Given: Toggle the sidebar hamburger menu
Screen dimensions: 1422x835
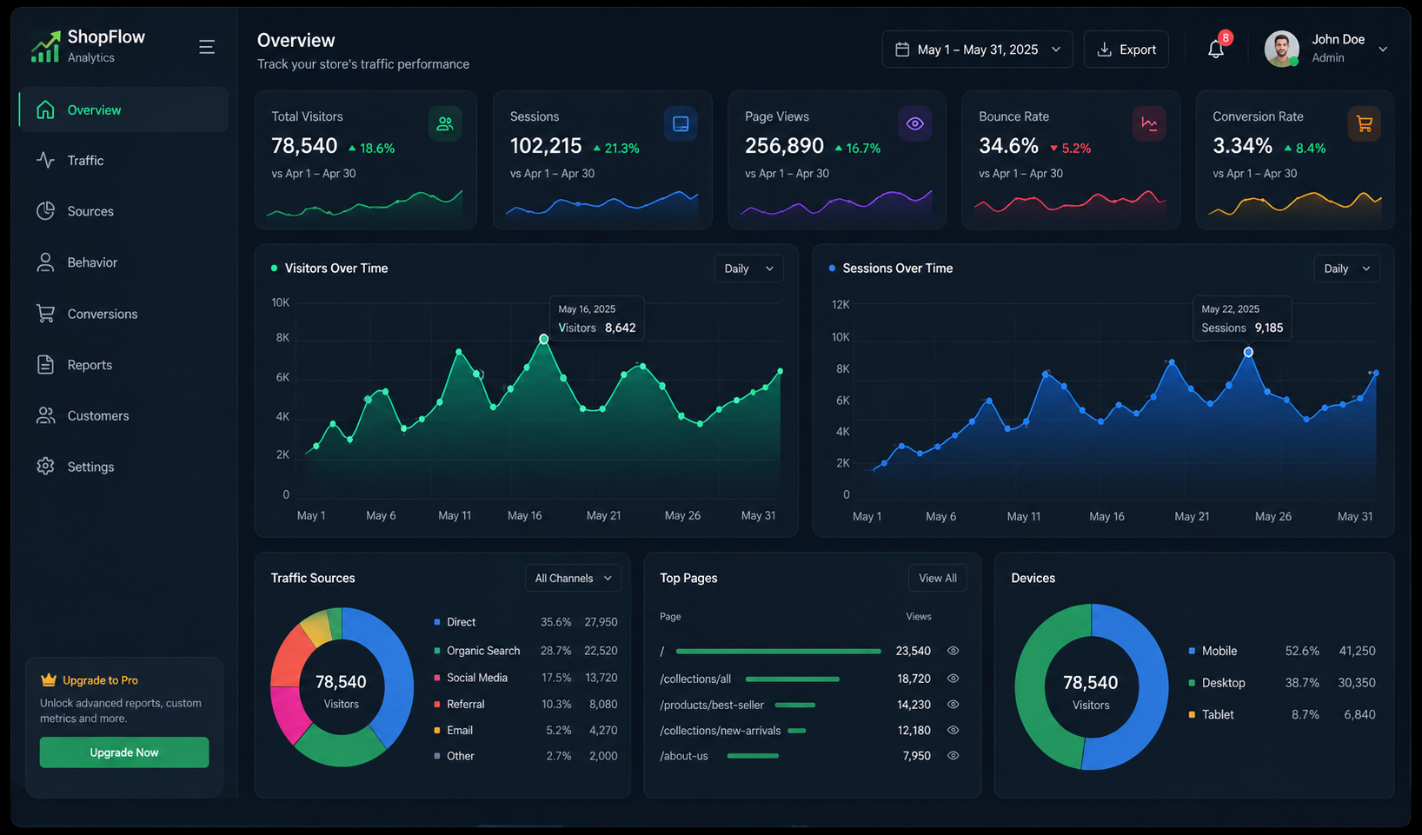Looking at the screenshot, I should (207, 47).
